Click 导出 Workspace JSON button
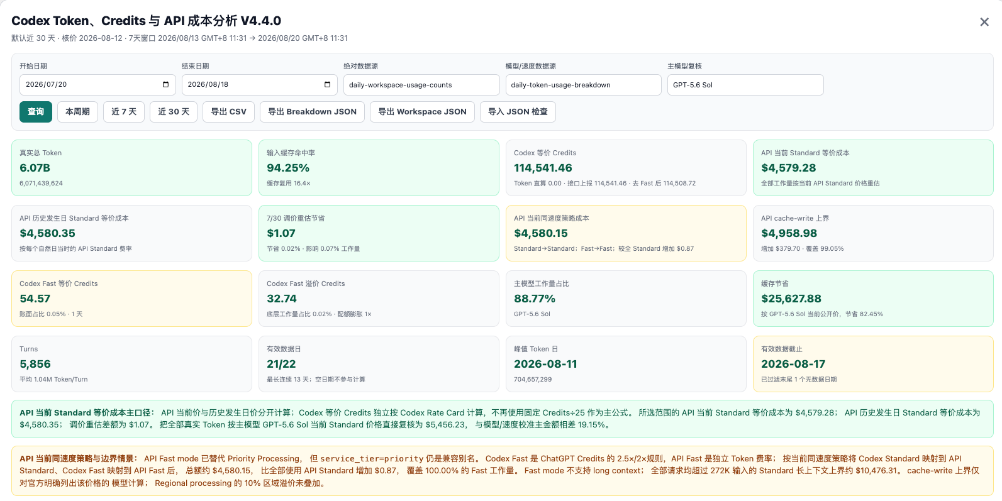Viewport: 1002px width, 501px height. 422,112
